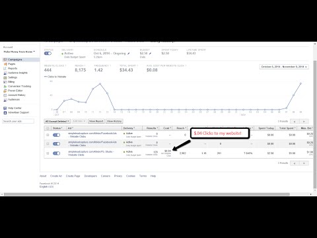Click the Pages icon in the sidebar
Screen dimensions: 317x238
(x=5, y=64)
